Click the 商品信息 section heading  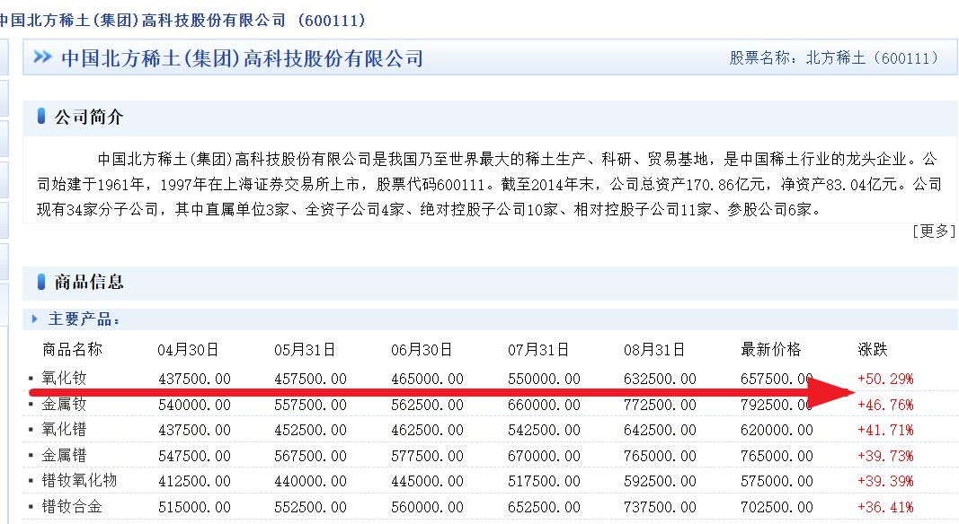[89, 282]
